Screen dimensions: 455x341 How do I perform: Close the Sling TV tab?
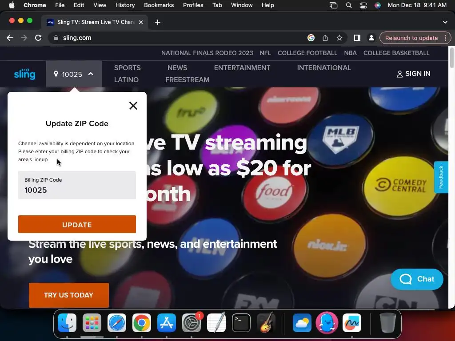click(x=141, y=22)
